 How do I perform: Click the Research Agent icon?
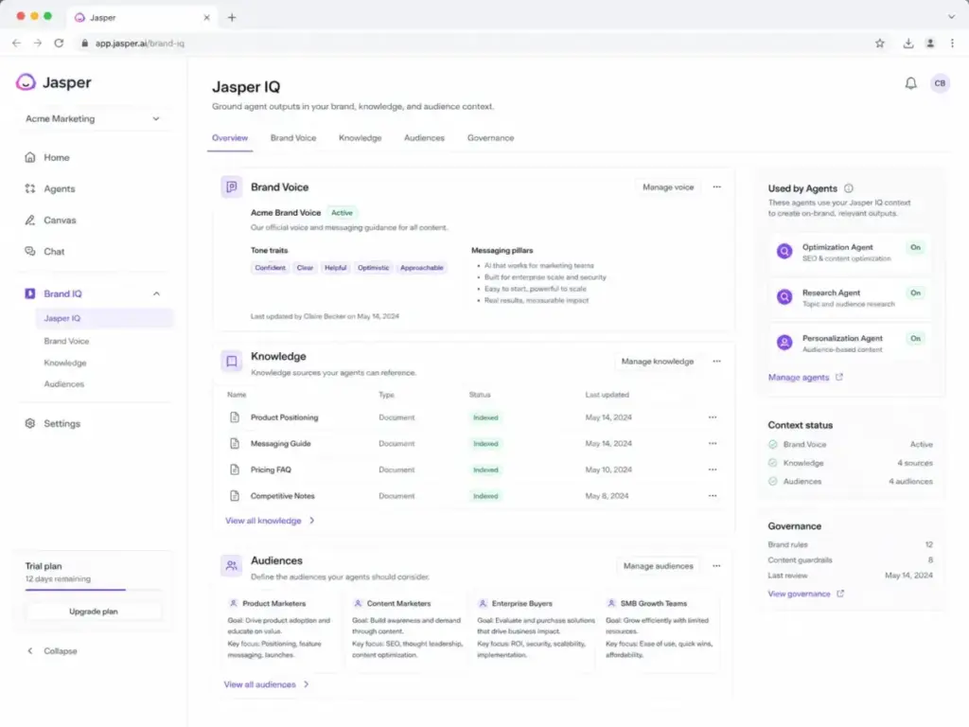click(784, 296)
